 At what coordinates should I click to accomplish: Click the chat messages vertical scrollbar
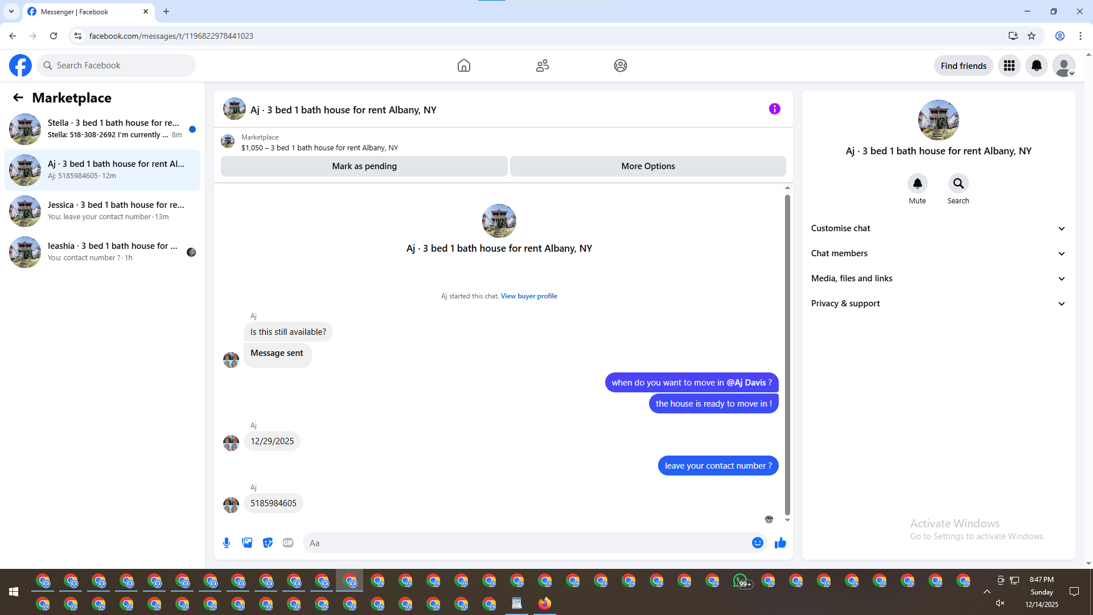pyautogui.click(x=787, y=353)
